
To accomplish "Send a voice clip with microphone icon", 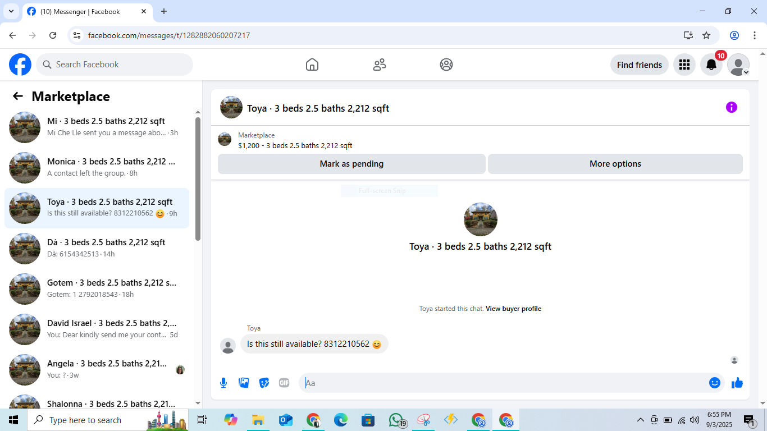I will tap(223, 383).
